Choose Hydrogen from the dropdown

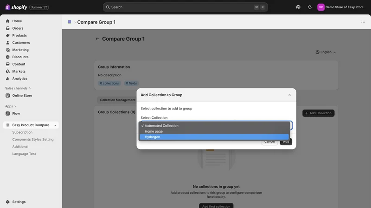[214, 137]
